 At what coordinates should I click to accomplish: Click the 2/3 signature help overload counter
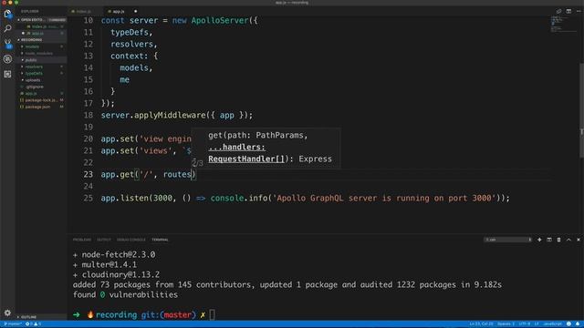197,163
